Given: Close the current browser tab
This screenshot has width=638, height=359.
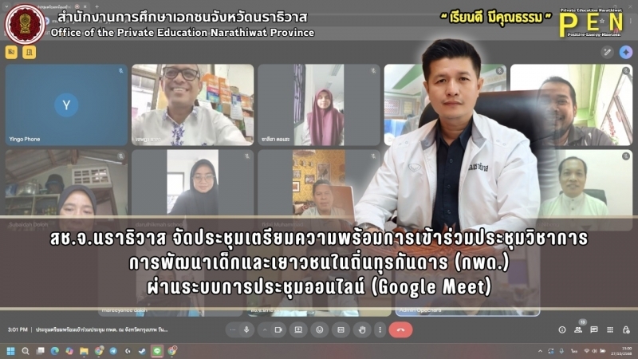Looking at the screenshot, I should coord(85,6).
